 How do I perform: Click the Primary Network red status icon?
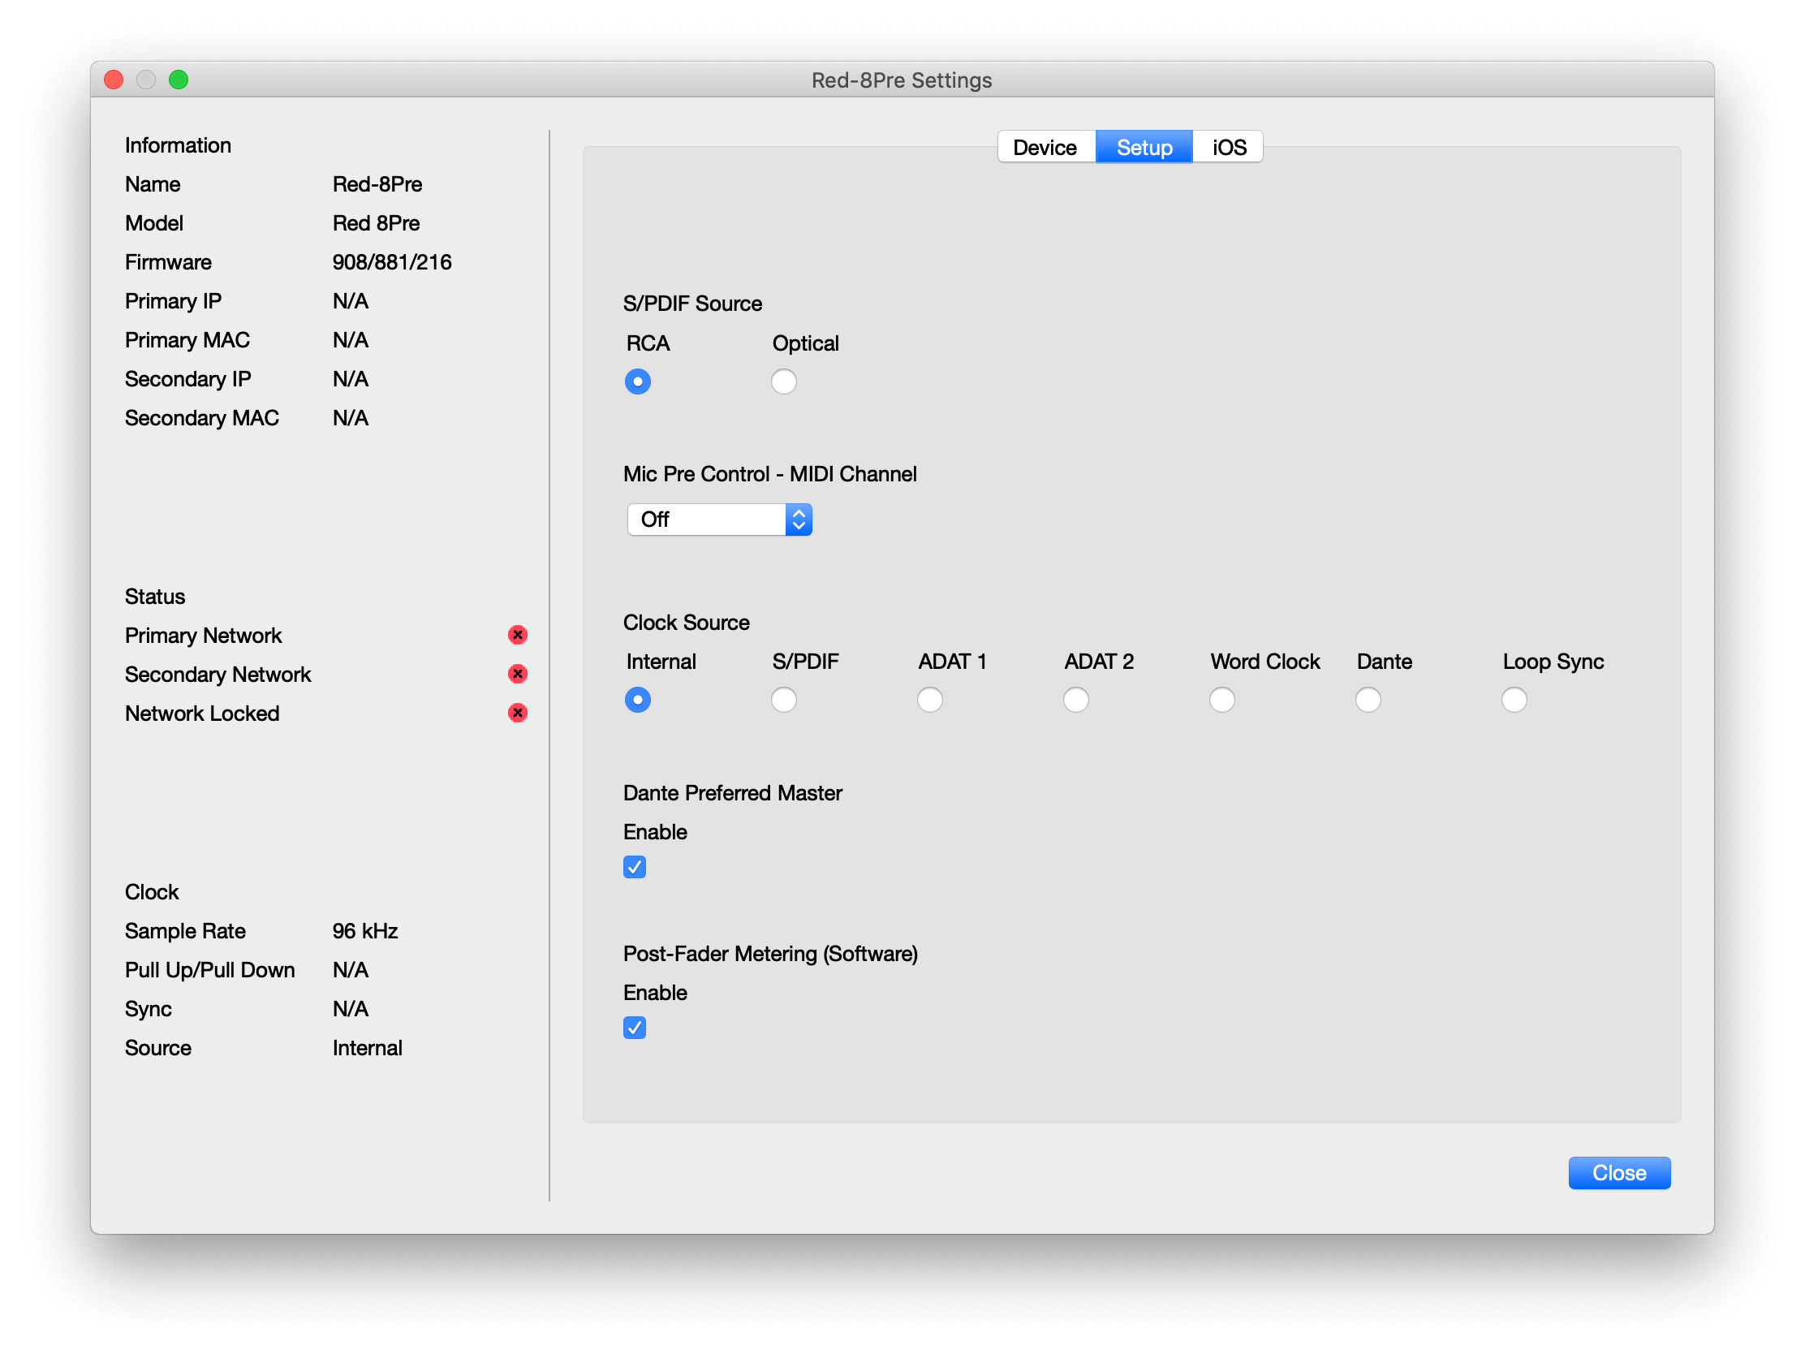point(517,635)
